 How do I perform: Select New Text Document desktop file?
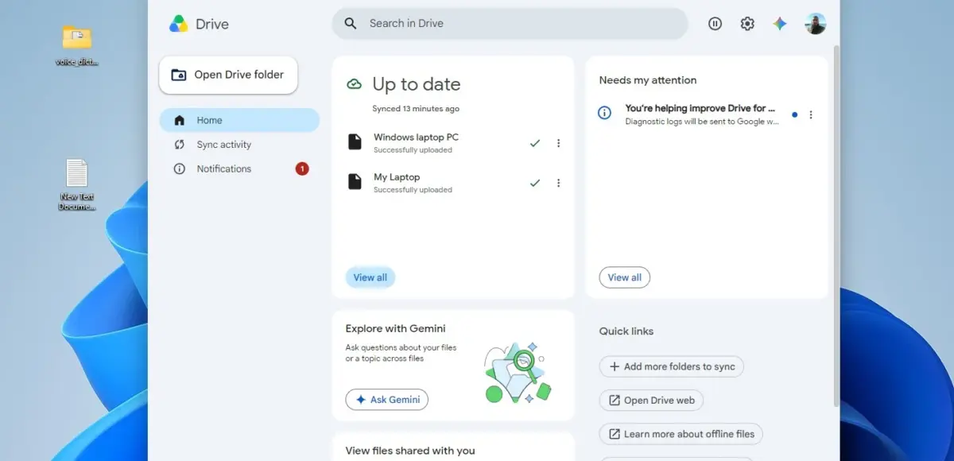click(x=77, y=184)
